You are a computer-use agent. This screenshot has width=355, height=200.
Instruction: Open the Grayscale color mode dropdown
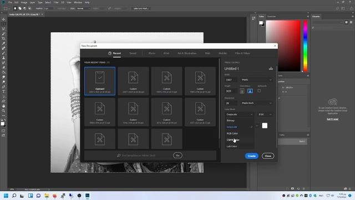[239, 114]
